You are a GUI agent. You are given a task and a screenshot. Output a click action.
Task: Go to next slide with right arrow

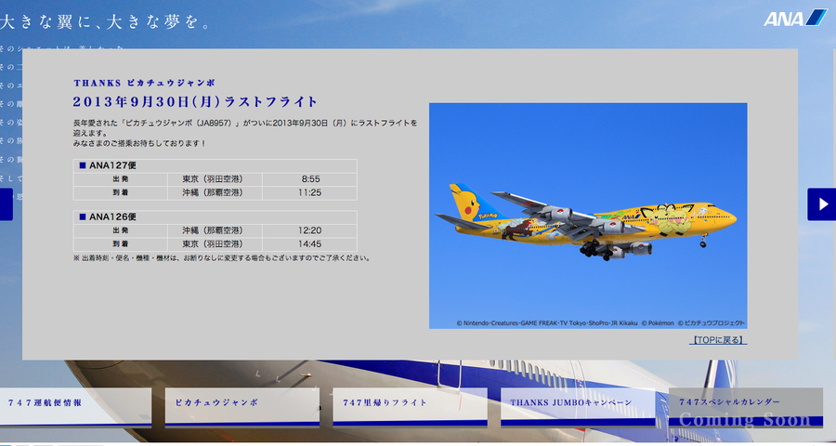[x=822, y=204]
